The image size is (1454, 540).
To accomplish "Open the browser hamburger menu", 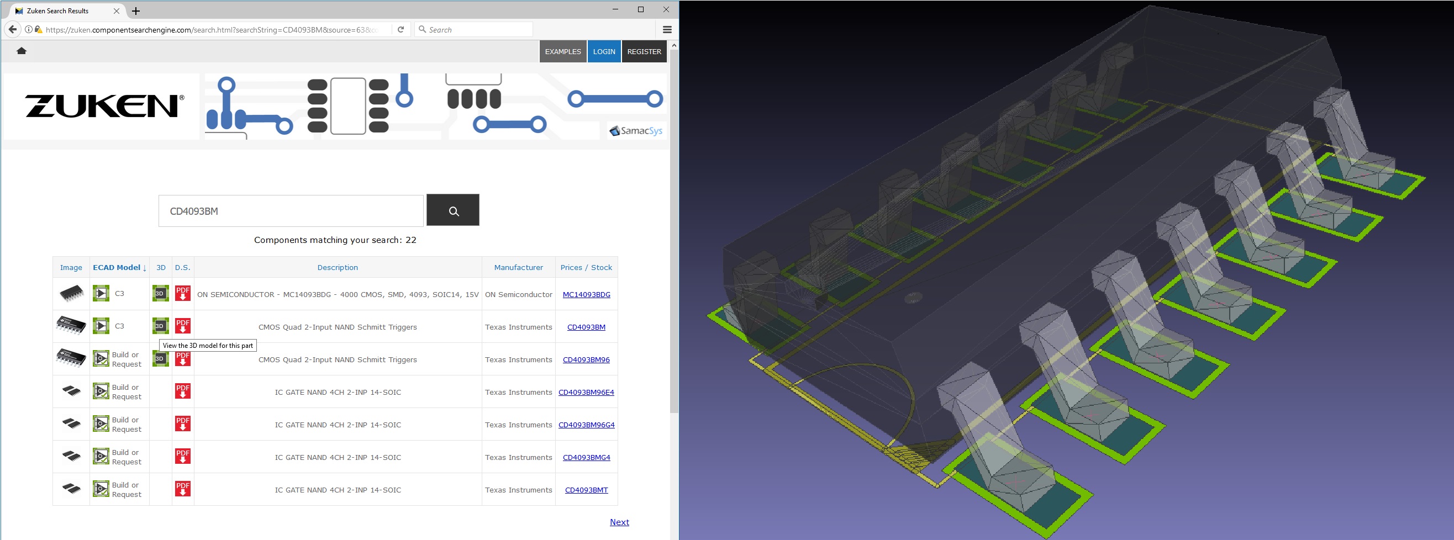I will [667, 29].
